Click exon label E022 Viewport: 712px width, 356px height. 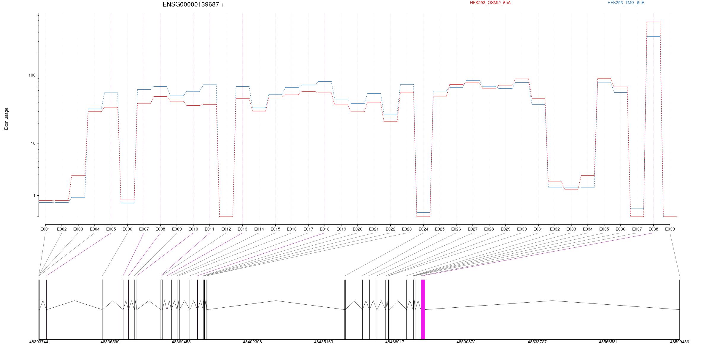[x=390, y=229]
